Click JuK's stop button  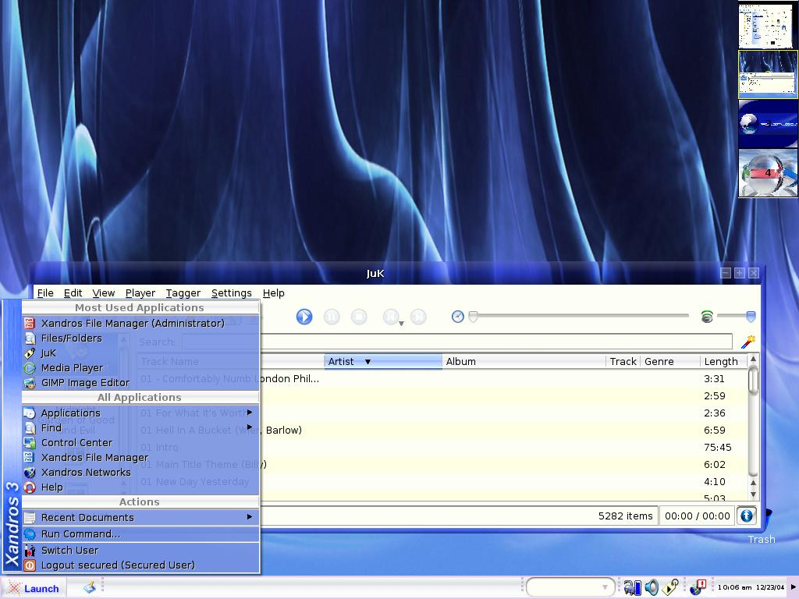pyautogui.click(x=359, y=317)
